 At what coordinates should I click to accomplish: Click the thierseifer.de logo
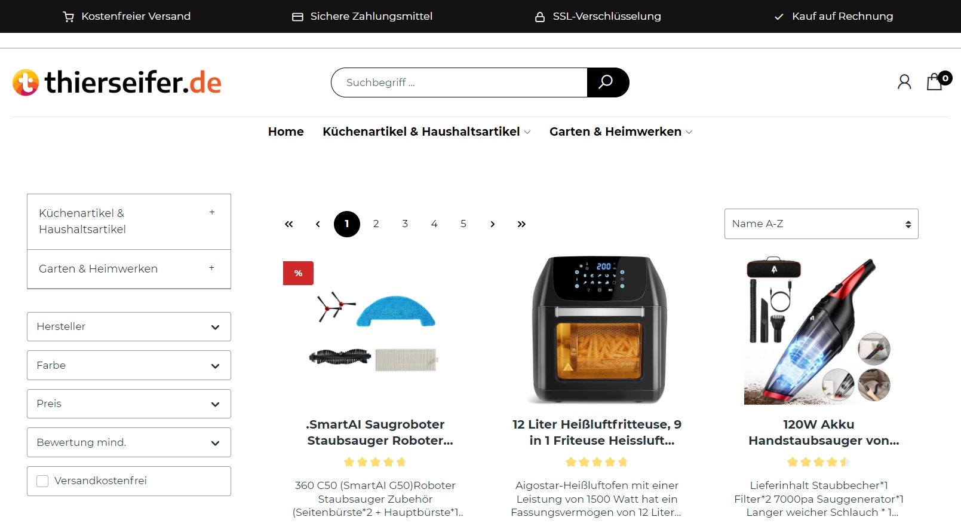[x=117, y=82]
